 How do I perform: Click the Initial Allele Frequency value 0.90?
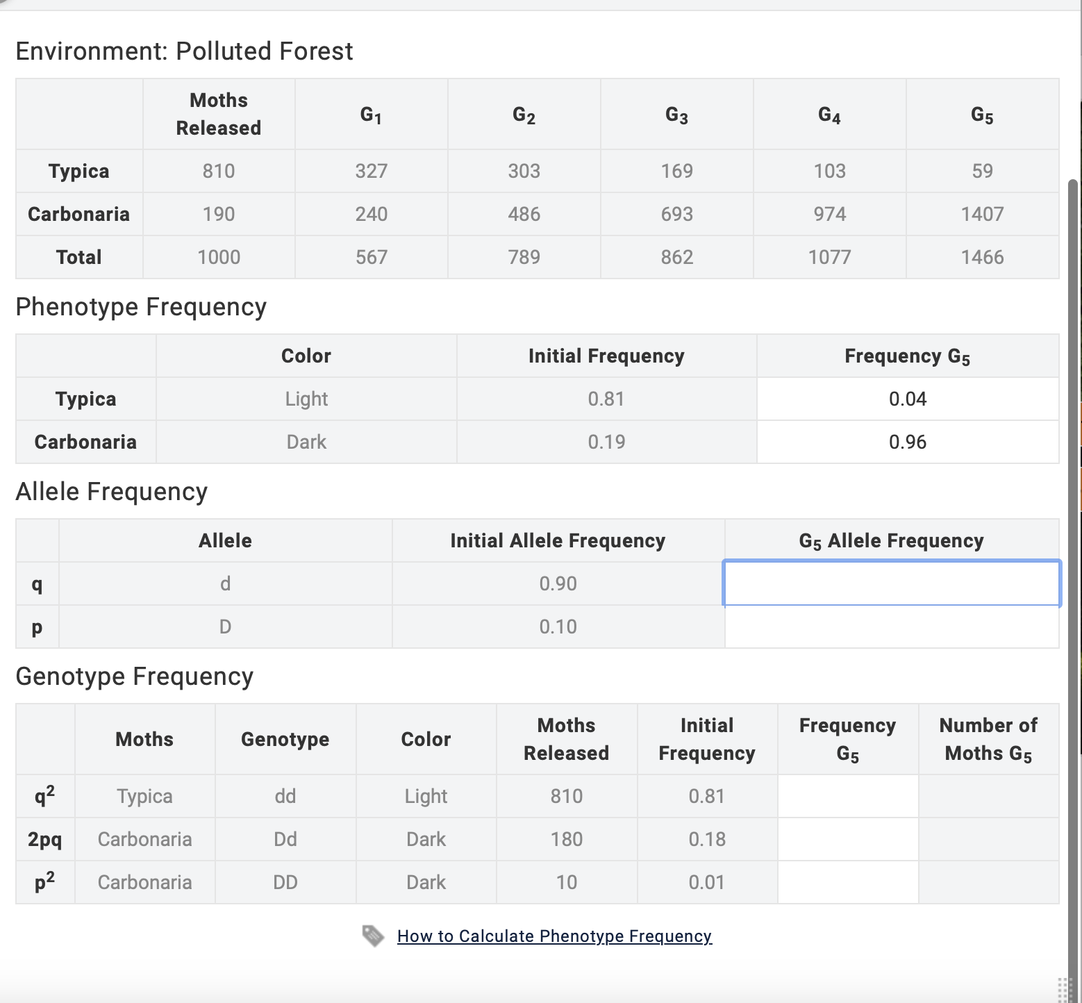pyautogui.click(x=558, y=583)
